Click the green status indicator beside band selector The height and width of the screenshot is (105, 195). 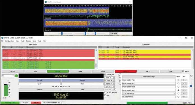click(17, 76)
